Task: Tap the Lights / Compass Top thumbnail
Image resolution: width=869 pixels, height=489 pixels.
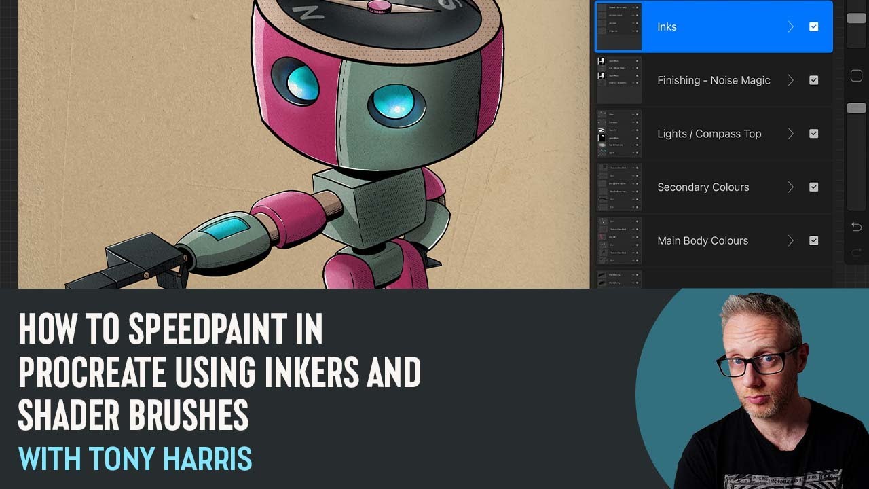Action: (x=618, y=134)
